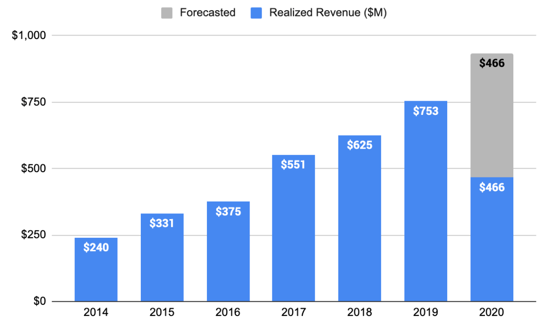This screenshot has height=323, width=548.
Task: Click the 2020 x-axis label
Action: 492,312
